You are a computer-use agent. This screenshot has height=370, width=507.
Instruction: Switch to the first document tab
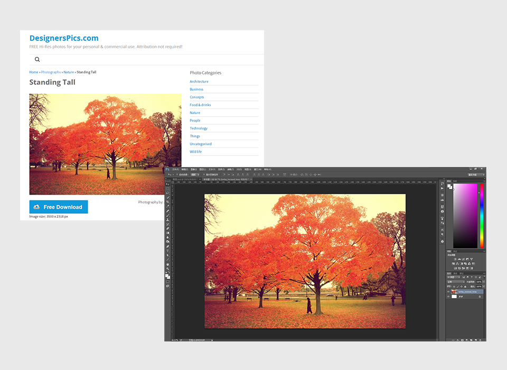click(x=185, y=180)
